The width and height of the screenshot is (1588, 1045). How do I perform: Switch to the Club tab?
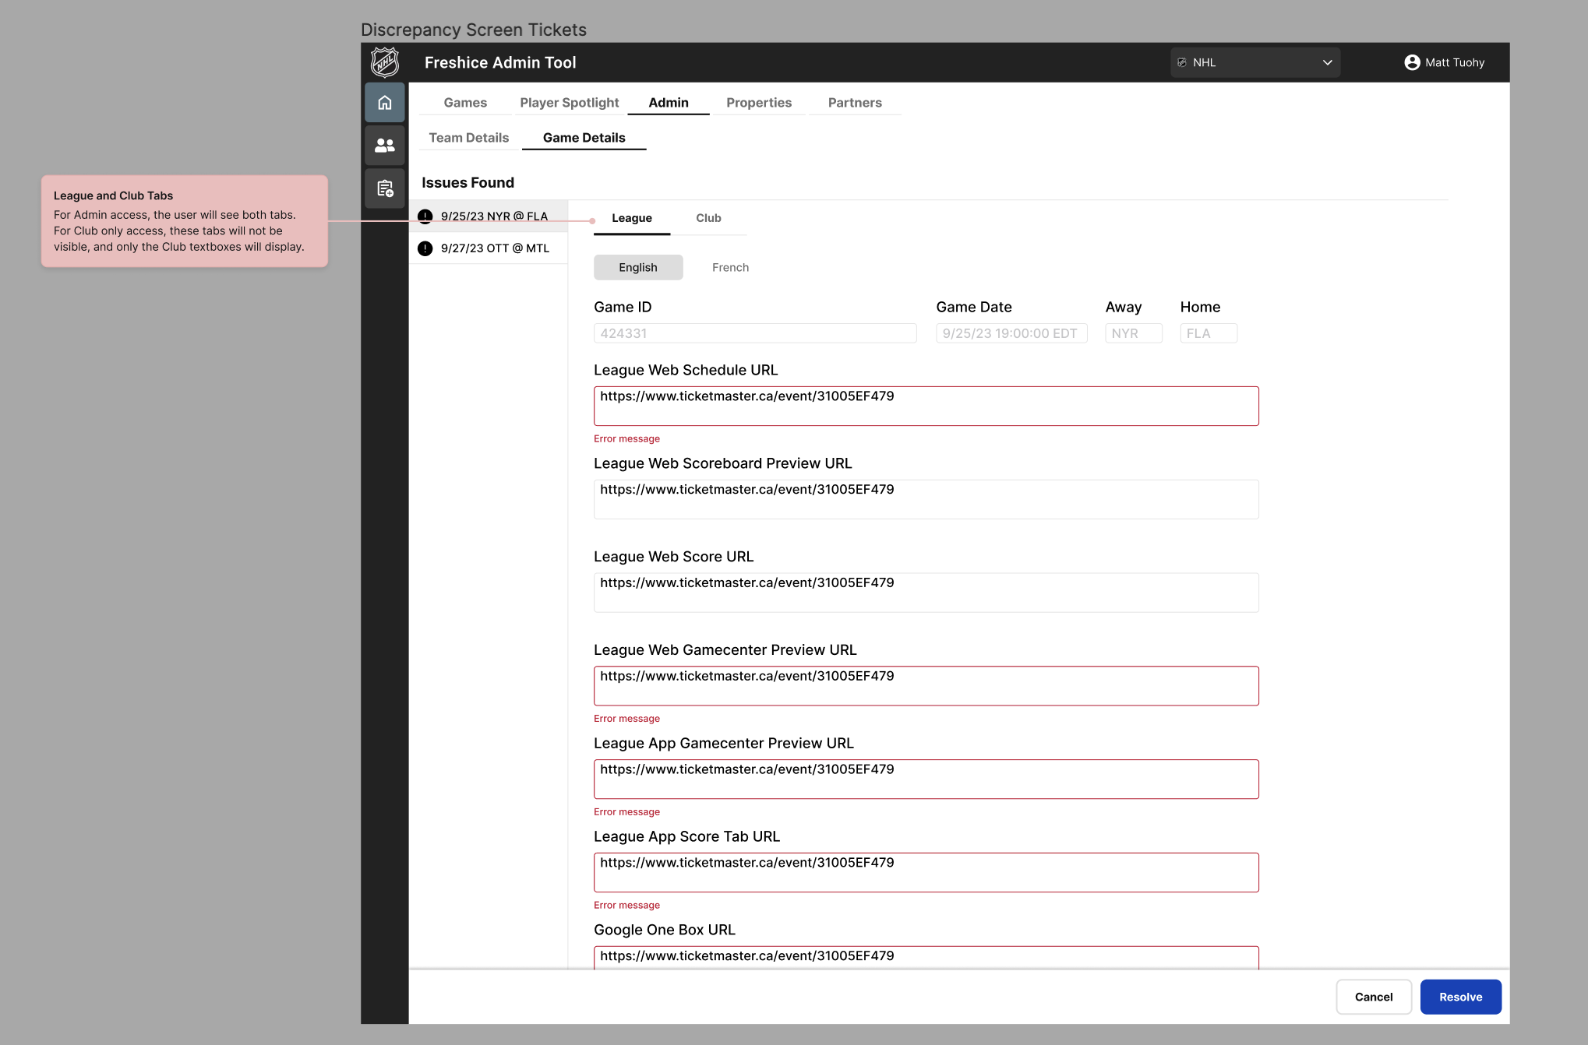coord(708,218)
